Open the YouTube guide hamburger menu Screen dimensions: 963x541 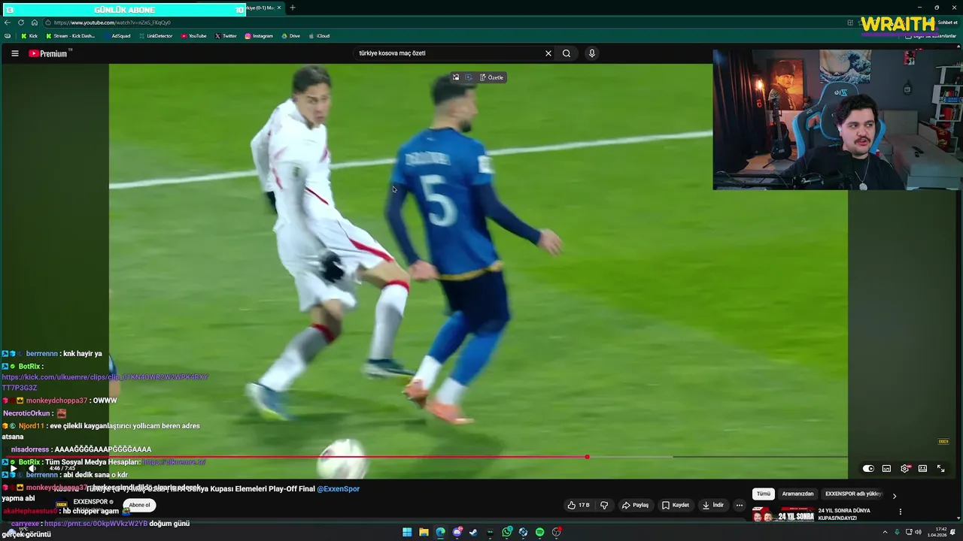[x=14, y=53]
